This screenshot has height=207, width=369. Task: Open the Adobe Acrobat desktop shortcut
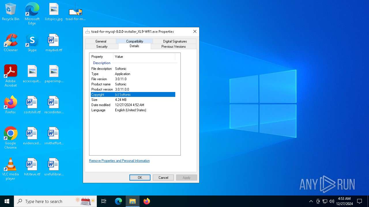(11, 76)
